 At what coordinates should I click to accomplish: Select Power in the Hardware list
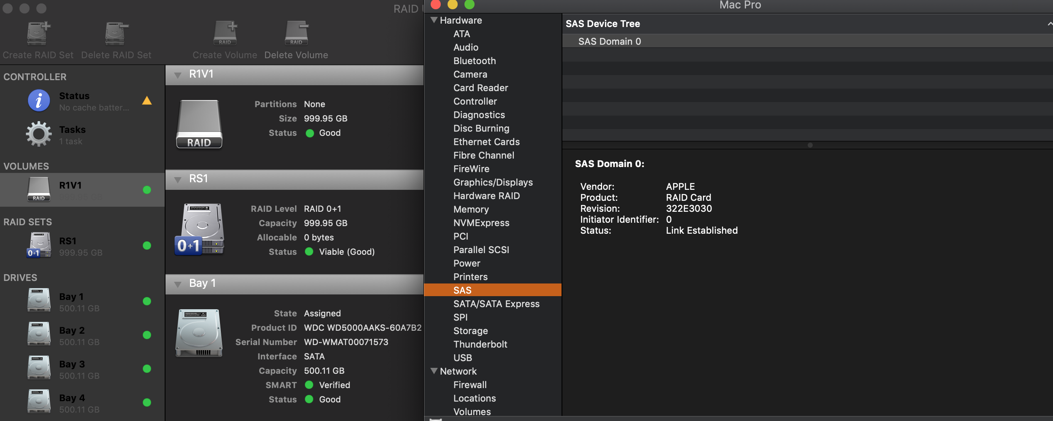467,263
